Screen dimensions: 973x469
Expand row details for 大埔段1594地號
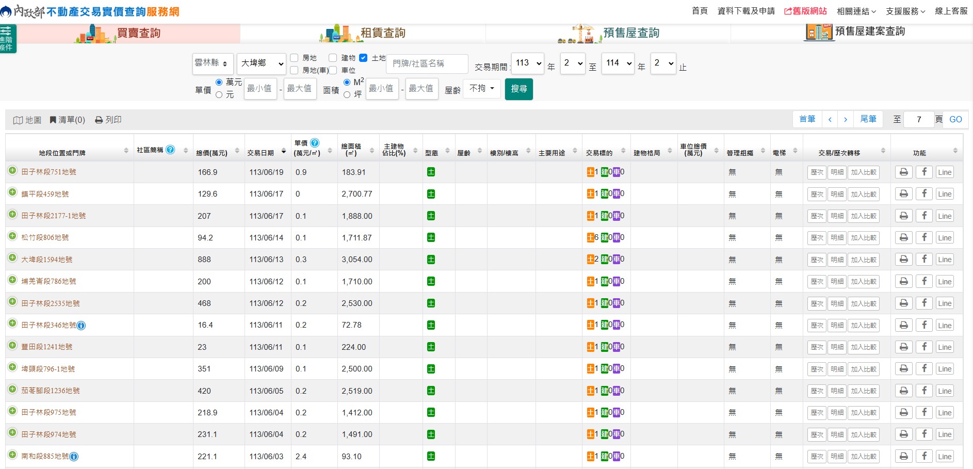coord(12,257)
